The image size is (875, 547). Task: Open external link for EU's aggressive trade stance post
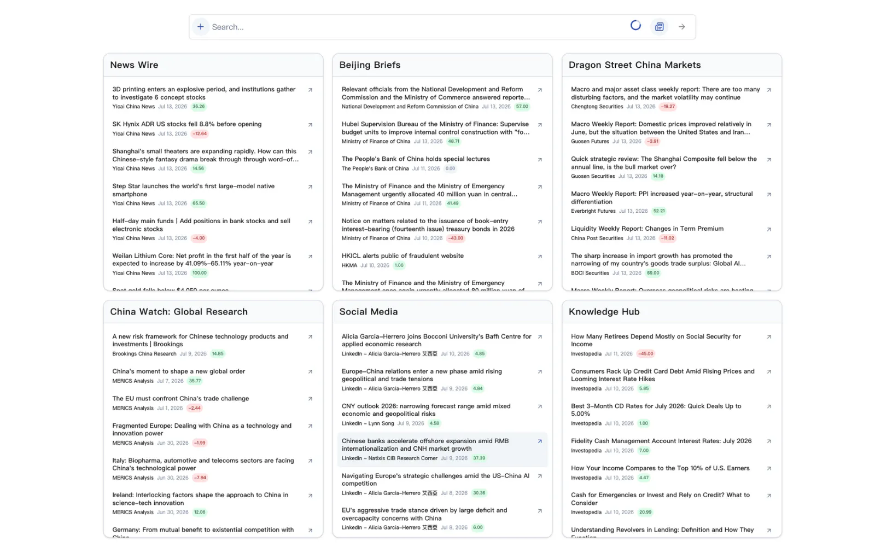[540, 511]
